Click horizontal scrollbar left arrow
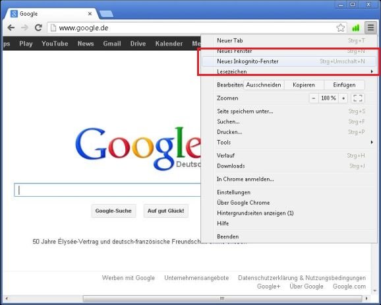The image size is (381, 305). (x=7, y=298)
